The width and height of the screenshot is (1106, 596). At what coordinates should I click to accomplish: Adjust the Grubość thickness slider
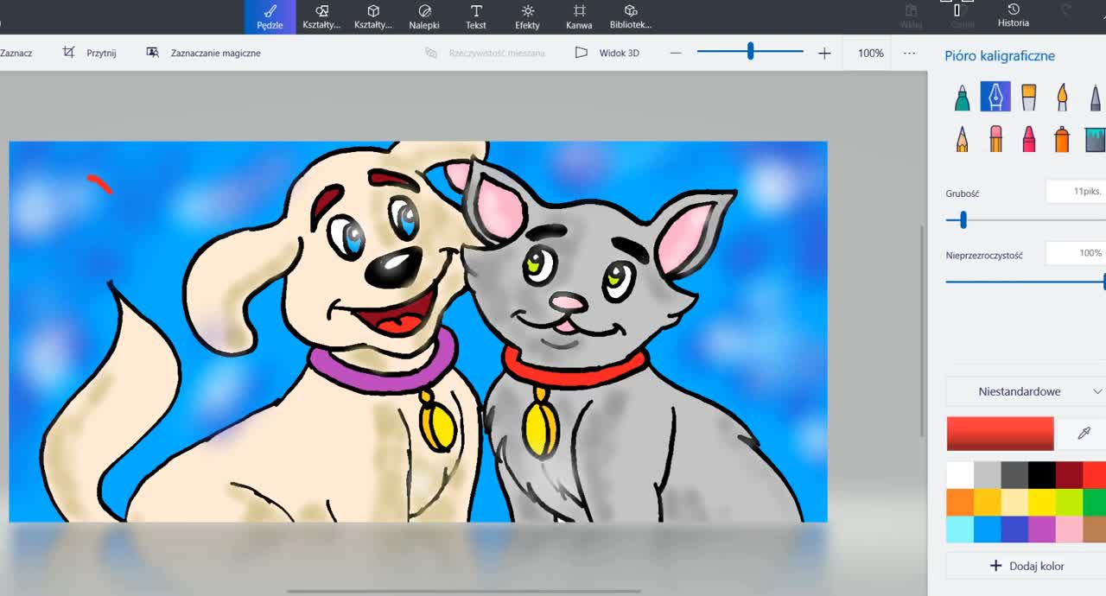(x=1026, y=221)
